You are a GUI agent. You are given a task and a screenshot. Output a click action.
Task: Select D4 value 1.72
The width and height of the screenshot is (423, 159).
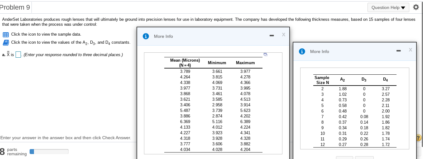(386, 144)
